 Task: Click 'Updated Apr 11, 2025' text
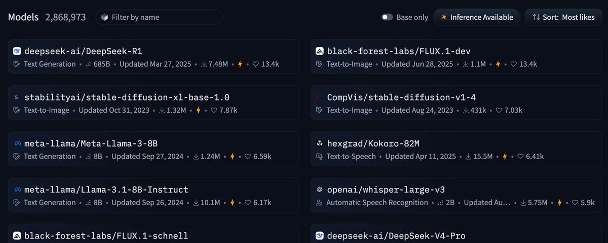422,157
